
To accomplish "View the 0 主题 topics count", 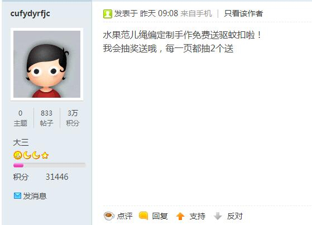I will [x=20, y=118].
